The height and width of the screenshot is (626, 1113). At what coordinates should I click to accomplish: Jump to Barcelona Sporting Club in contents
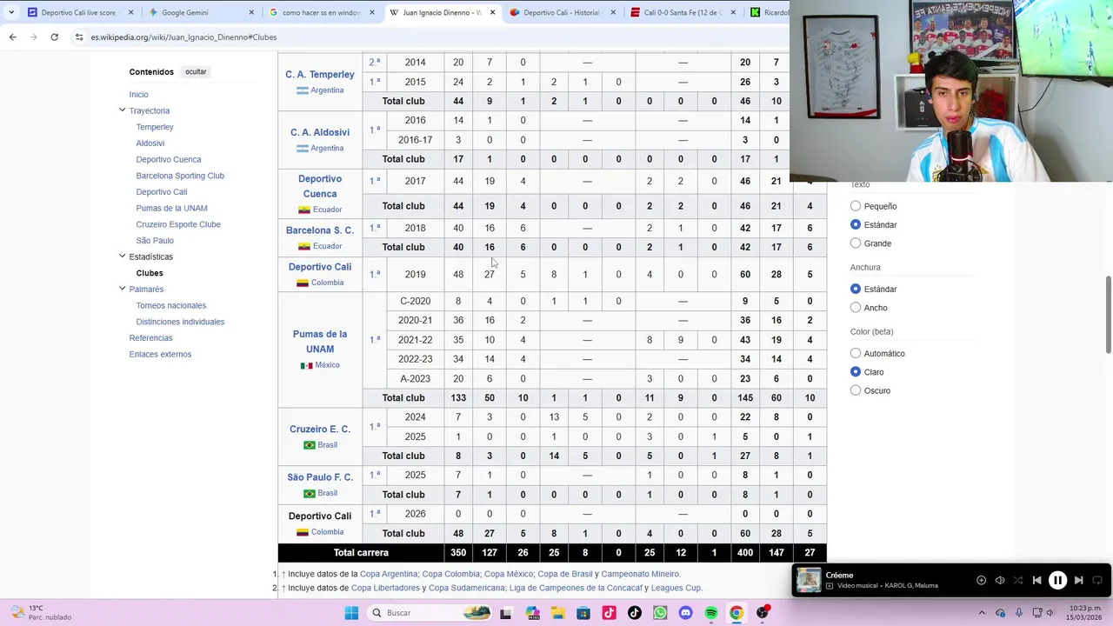click(x=180, y=176)
